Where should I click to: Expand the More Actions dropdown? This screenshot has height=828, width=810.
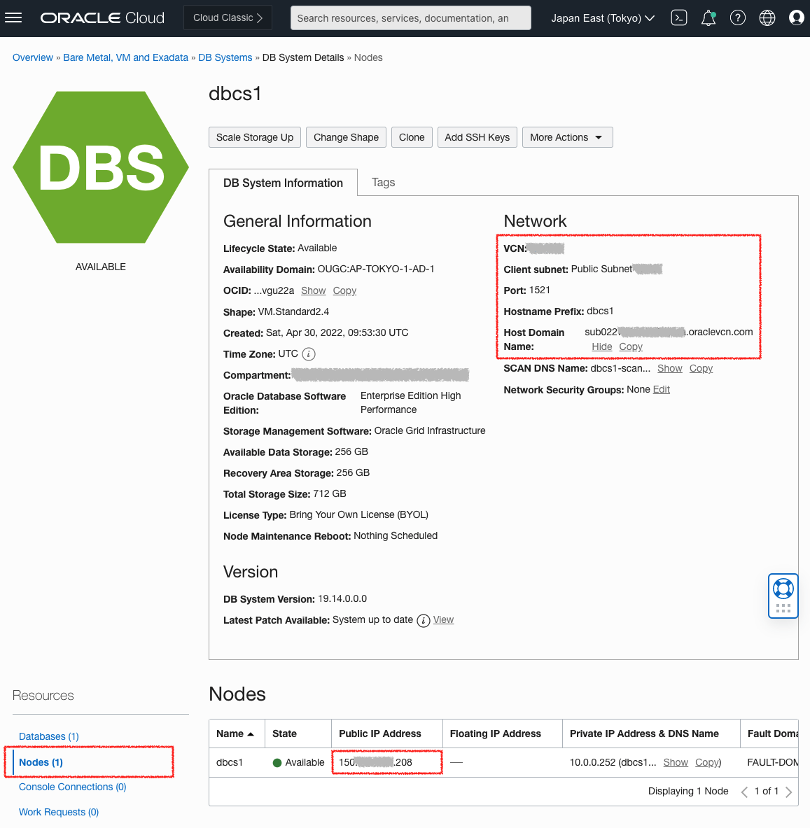(567, 137)
